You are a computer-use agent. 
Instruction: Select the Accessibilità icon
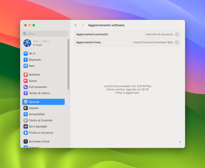(26, 114)
